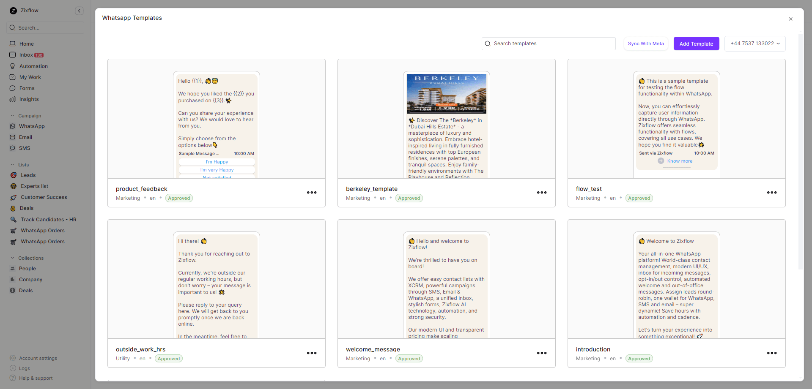Open three-dot menu for introduction template
This screenshot has height=389, width=812.
(772, 353)
